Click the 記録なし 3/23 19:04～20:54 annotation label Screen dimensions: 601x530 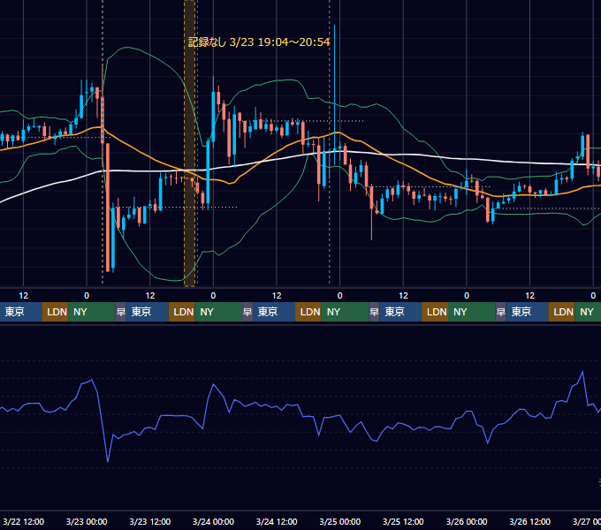click(x=259, y=42)
